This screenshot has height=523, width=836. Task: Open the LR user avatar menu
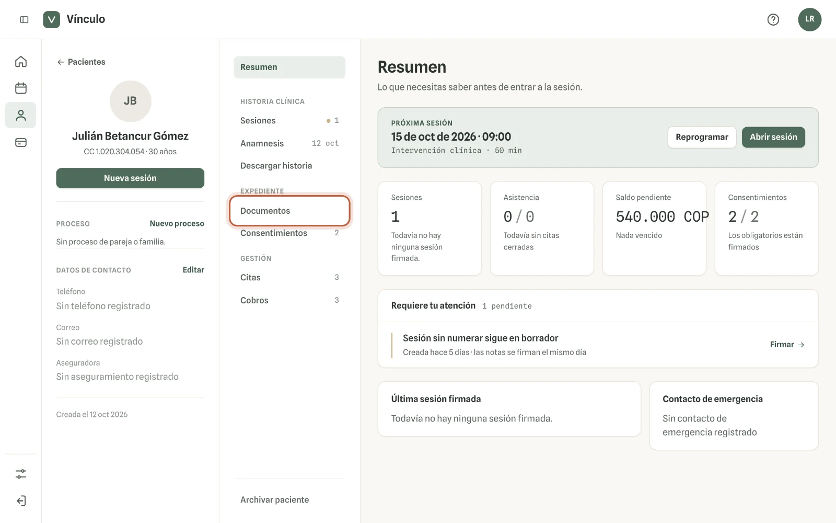(809, 19)
